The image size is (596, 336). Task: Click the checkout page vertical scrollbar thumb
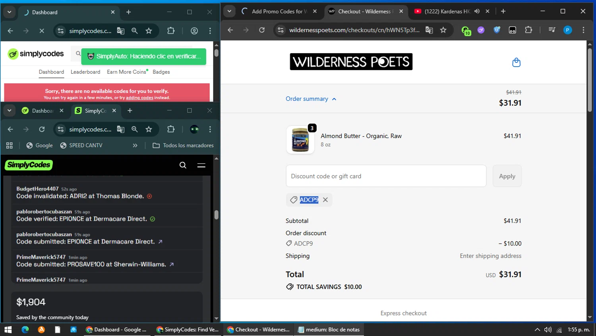click(590, 79)
